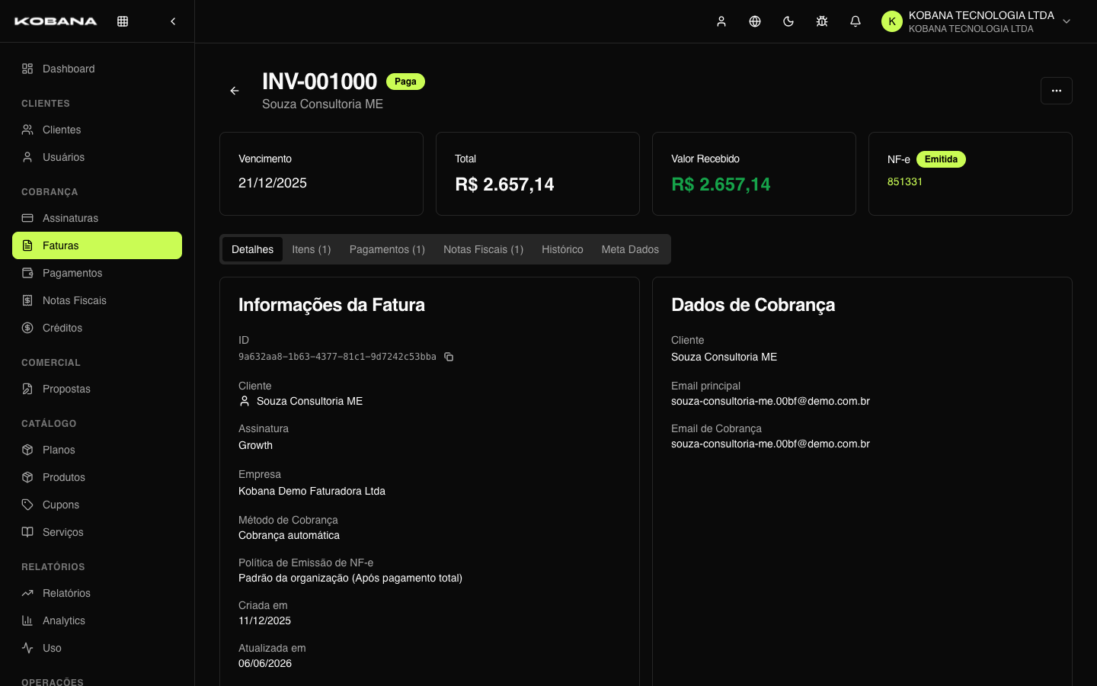Click the Faturas document icon
This screenshot has height=686, width=1097.
tap(27, 245)
